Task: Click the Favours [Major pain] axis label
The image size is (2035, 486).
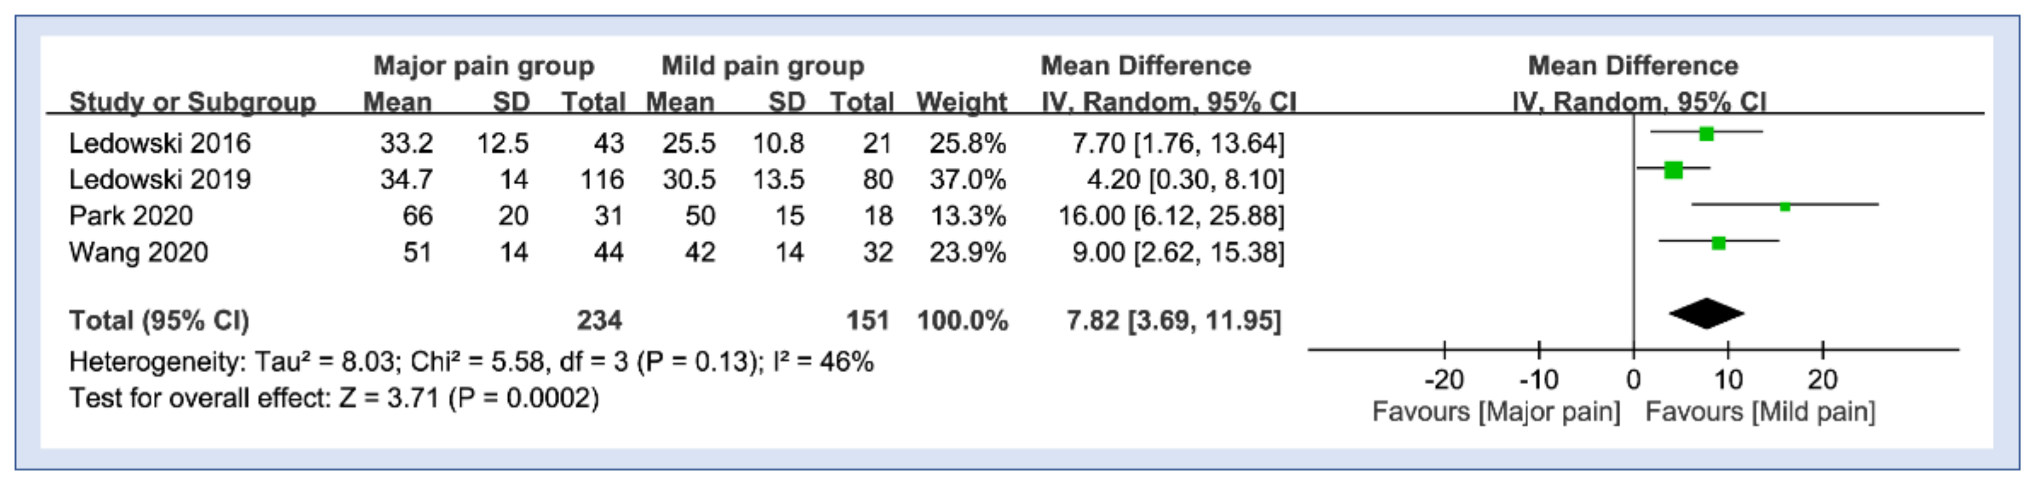Action: click(x=1495, y=412)
